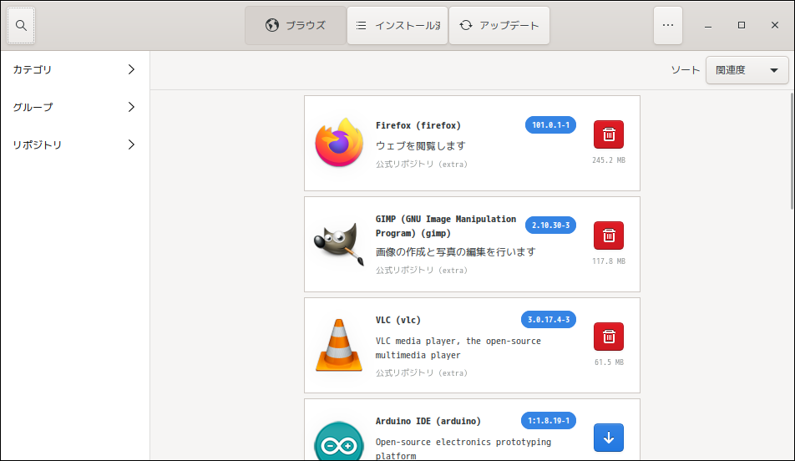Click Firefox's 公式リポジトリ (extra) label

[x=422, y=165]
